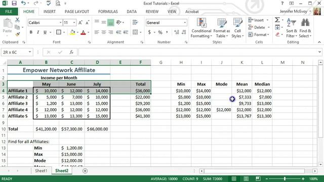The image size is (324, 182).
Task: Click into the formula bar
Action: pos(198,52)
